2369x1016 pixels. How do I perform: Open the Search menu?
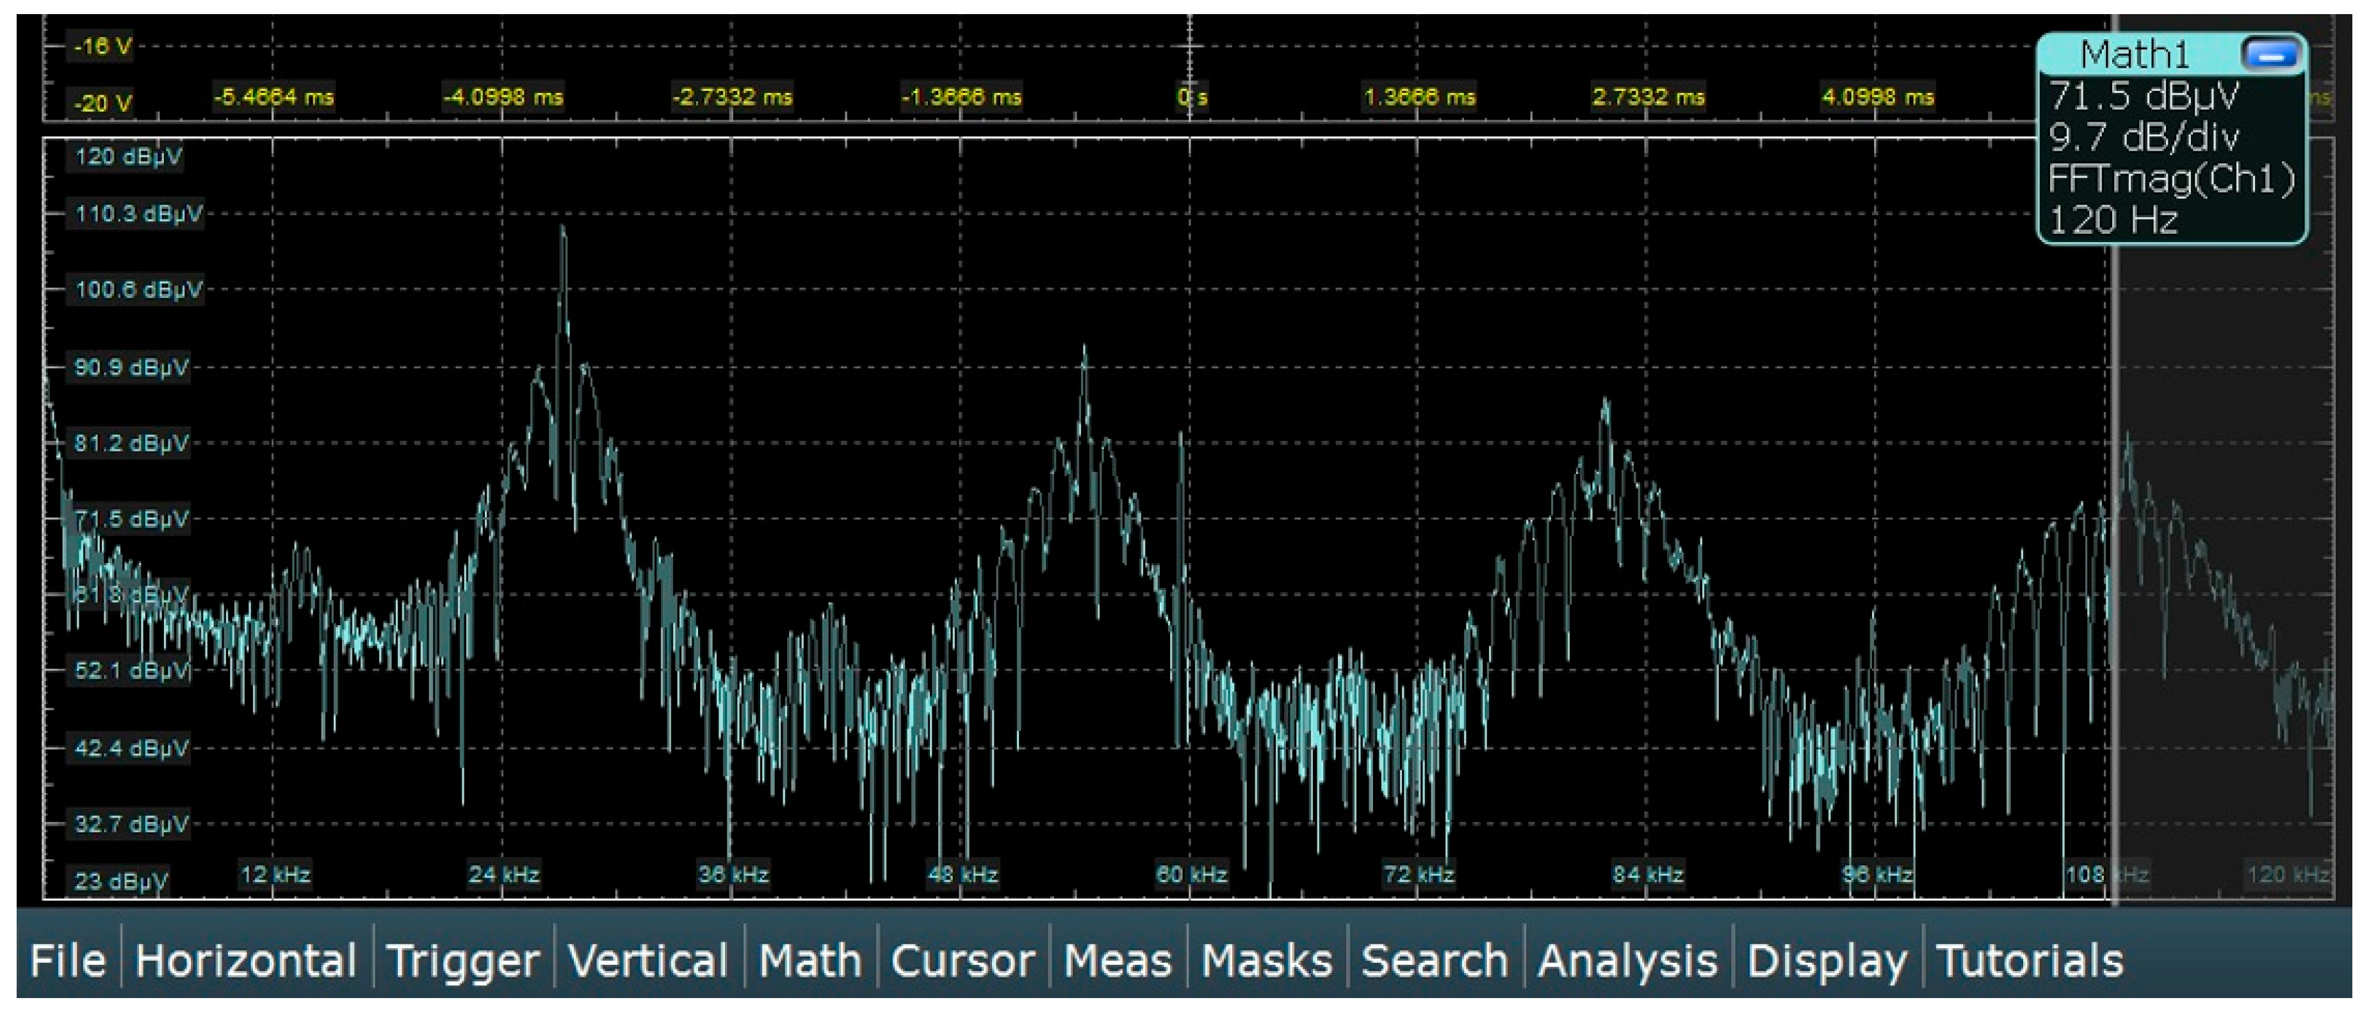(x=1434, y=962)
